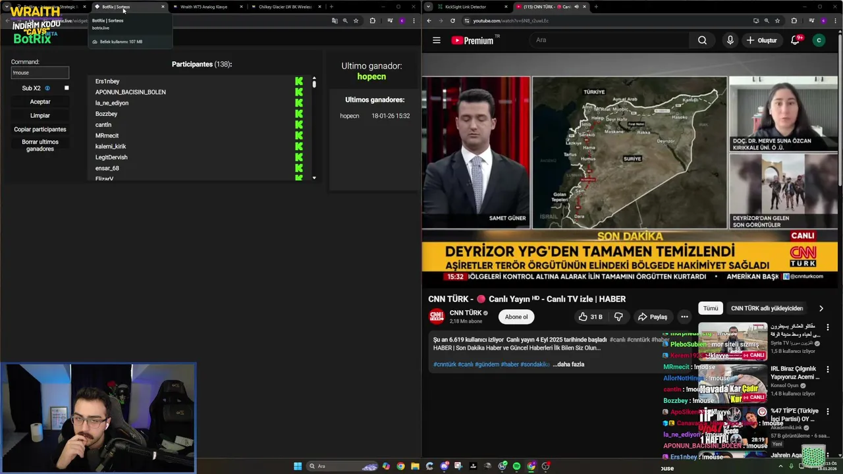Viewport: 843px width, 474px height.
Task: Switch to Wraith W75 Analog Klavye tab
Action: (x=207, y=7)
